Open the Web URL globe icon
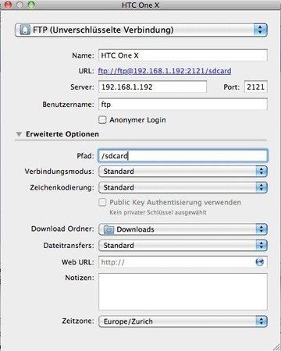281x351 pixels. 259,262
